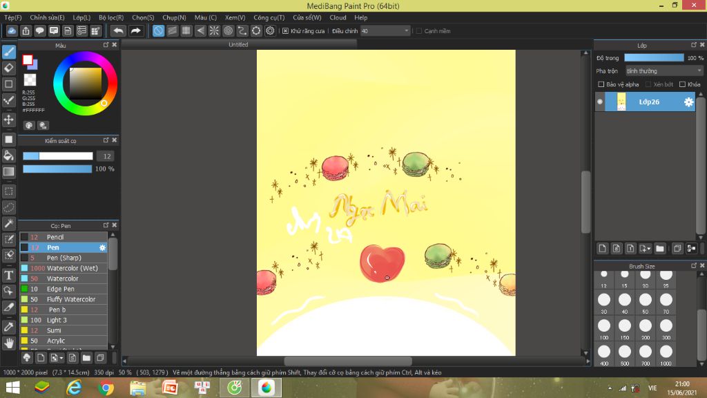The height and width of the screenshot is (398, 707).
Task: Click the brush opacity 100% slider
Action: click(x=57, y=169)
